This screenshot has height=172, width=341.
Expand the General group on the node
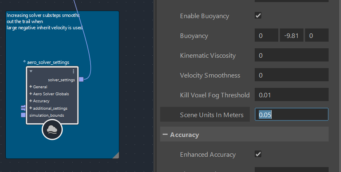31,87
